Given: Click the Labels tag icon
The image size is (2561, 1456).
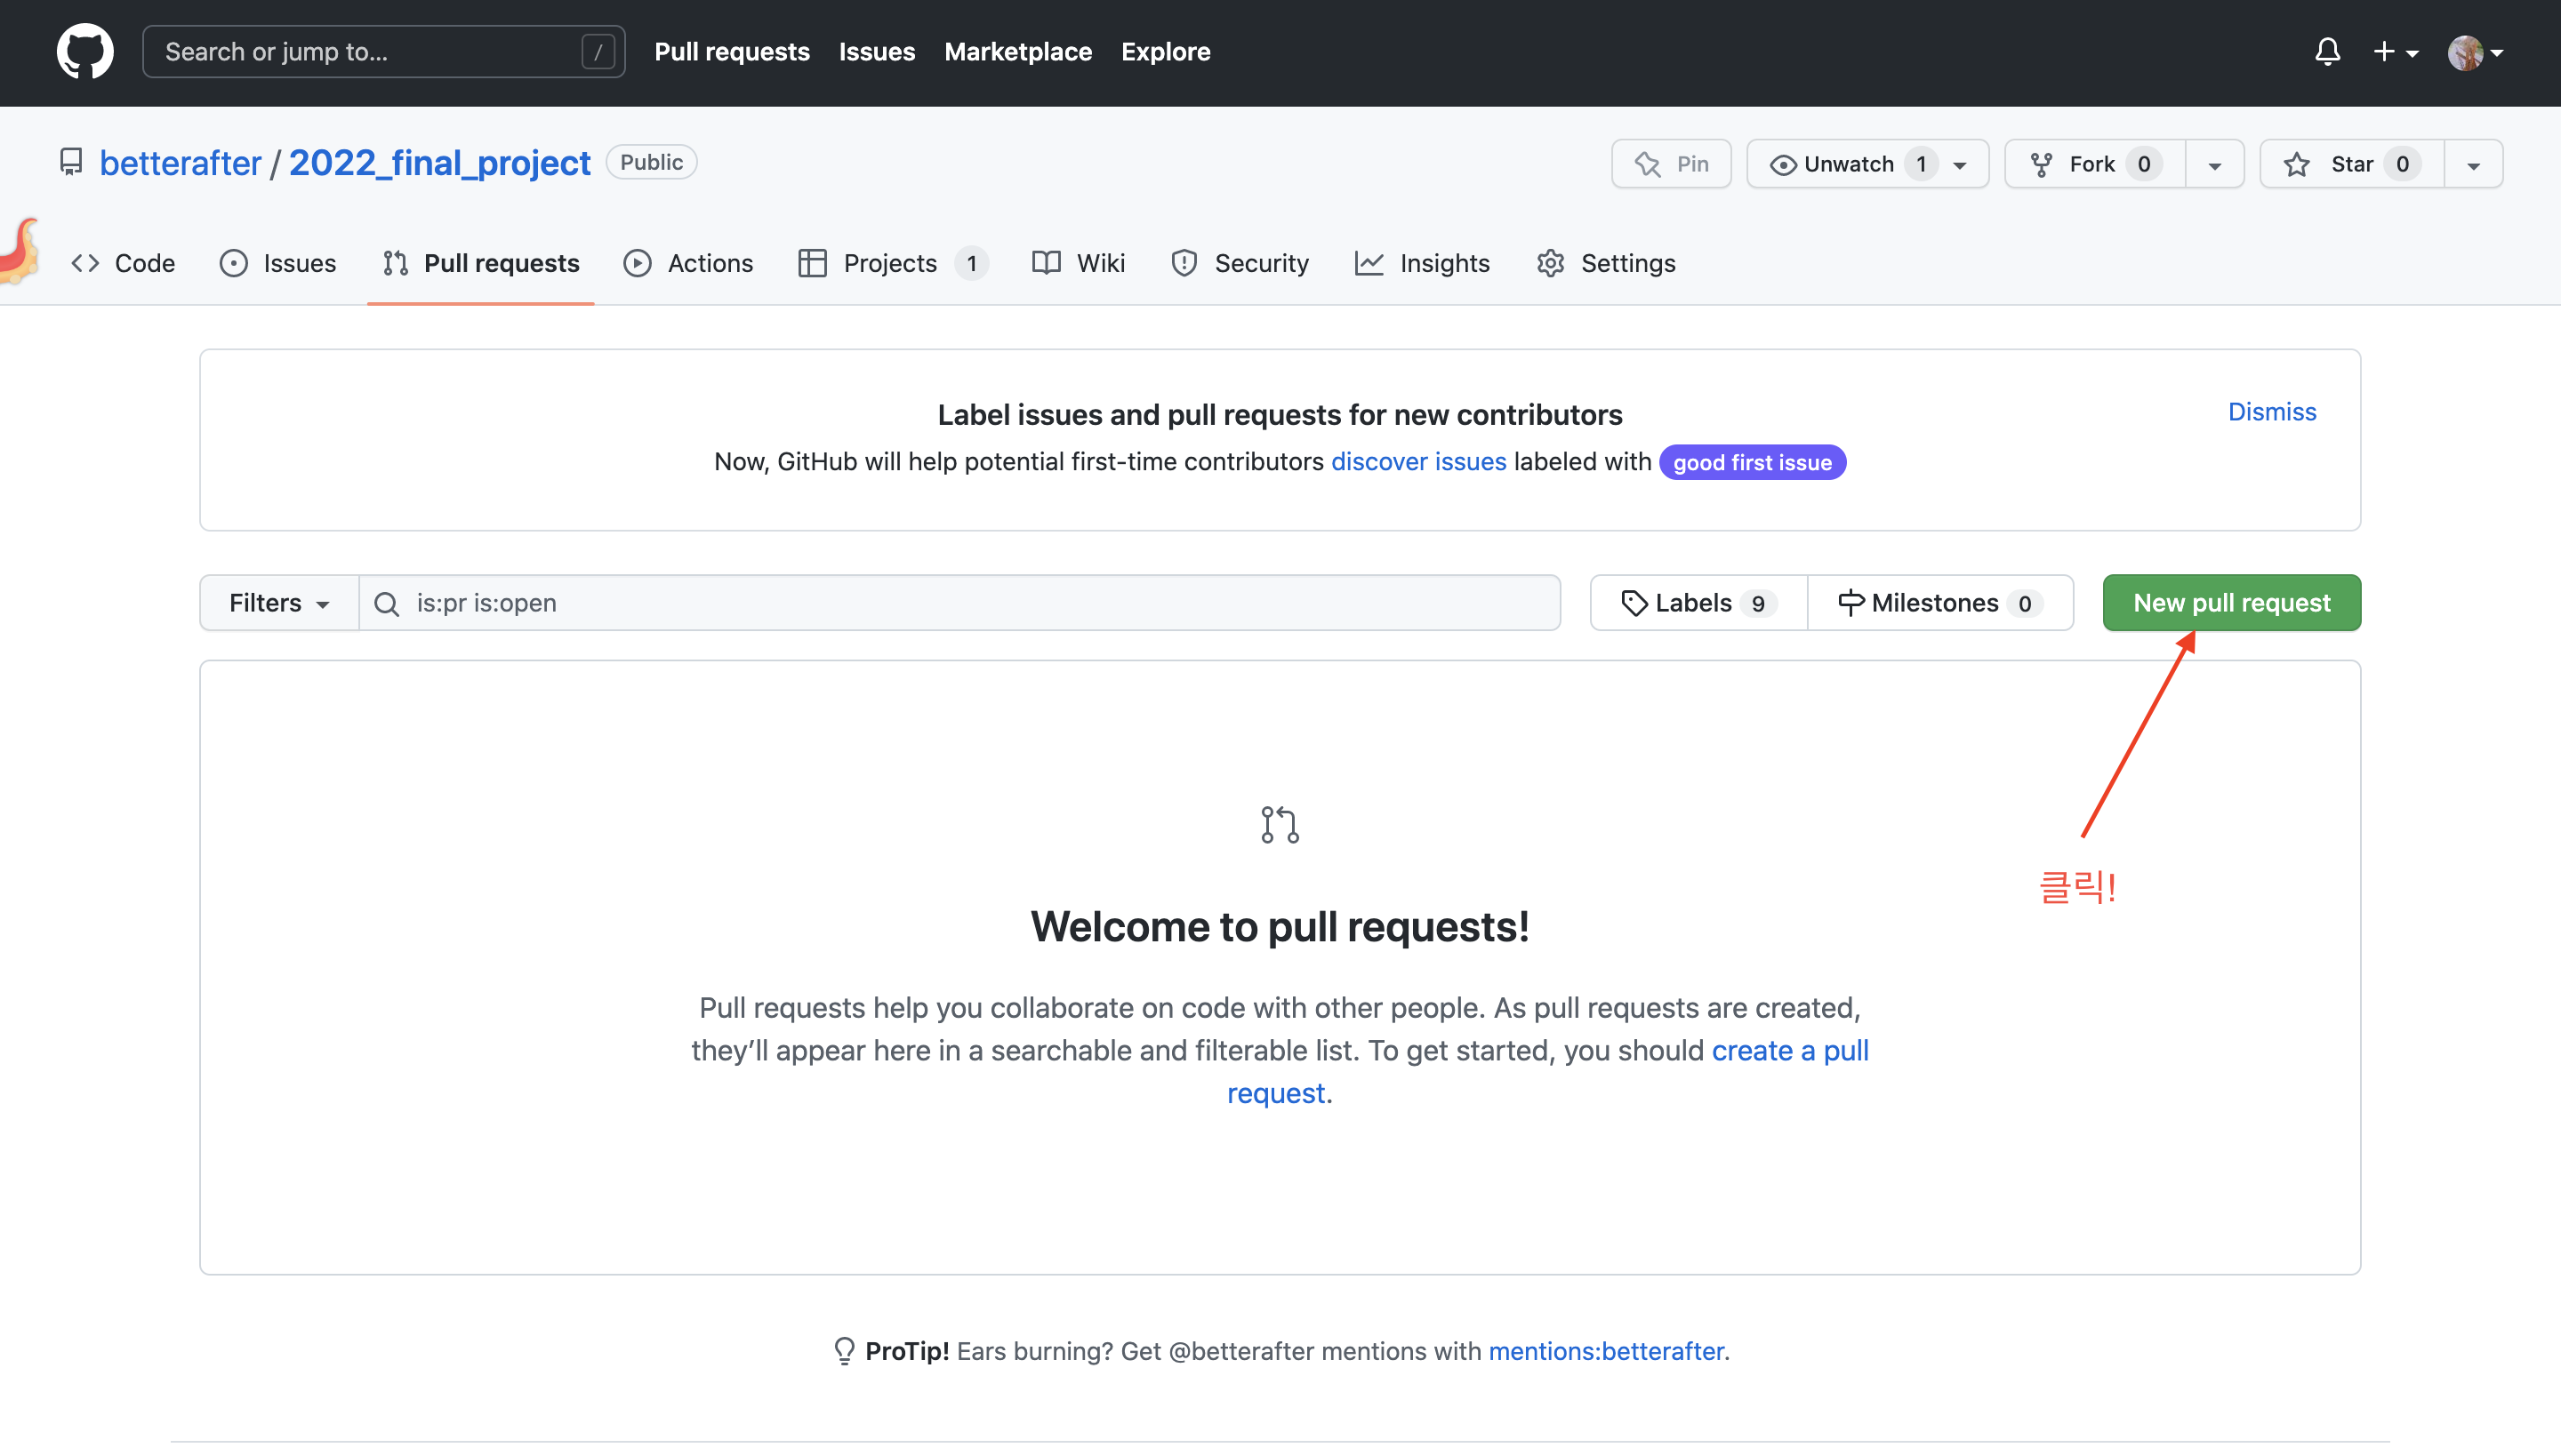Looking at the screenshot, I should click(x=1634, y=602).
